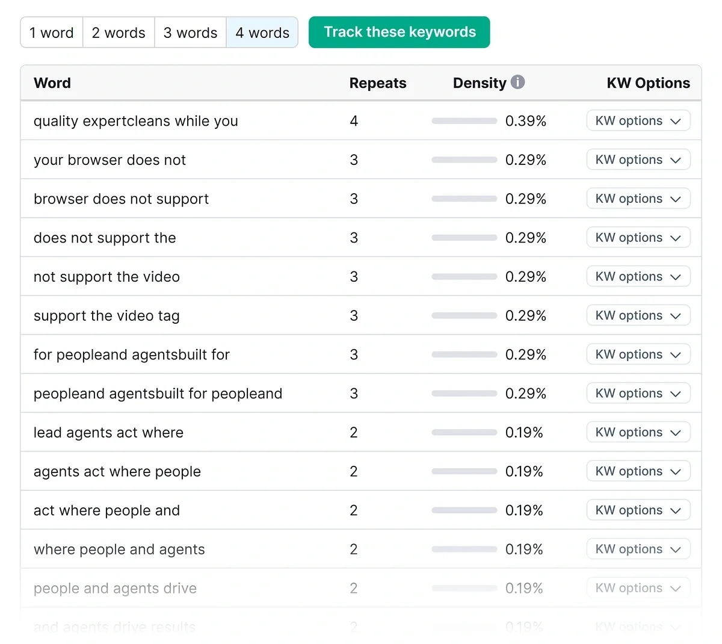722x644 pixels.
Task: Open KW options for people and agents drive
Action: pos(638,587)
